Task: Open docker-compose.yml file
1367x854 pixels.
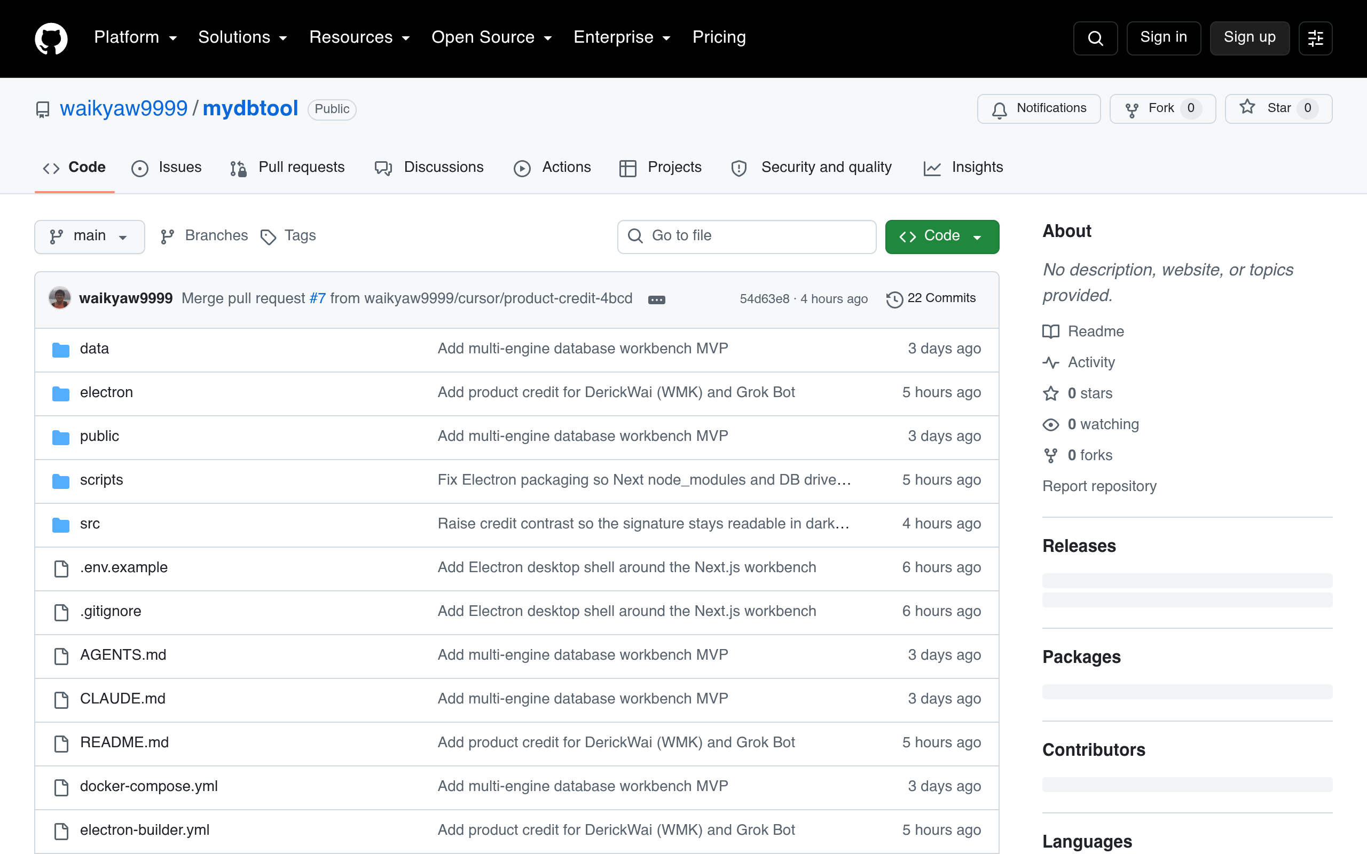Action: [148, 786]
